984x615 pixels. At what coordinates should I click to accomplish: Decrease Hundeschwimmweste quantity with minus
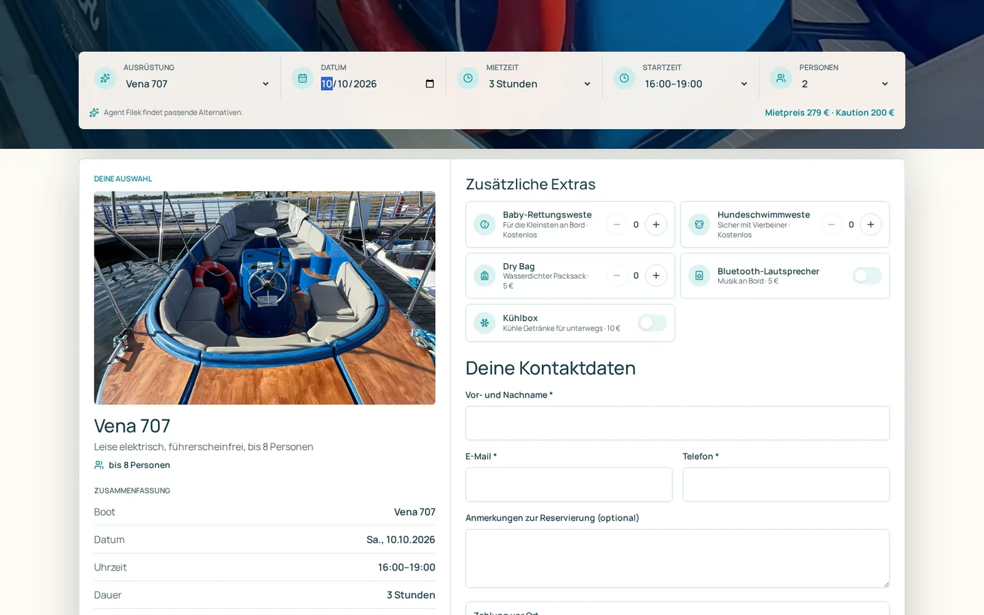point(831,224)
